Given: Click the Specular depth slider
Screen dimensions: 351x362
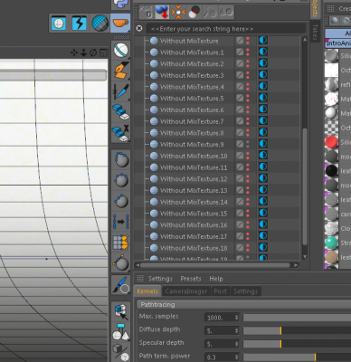Looking at the screenshot, I should [297, 344].
